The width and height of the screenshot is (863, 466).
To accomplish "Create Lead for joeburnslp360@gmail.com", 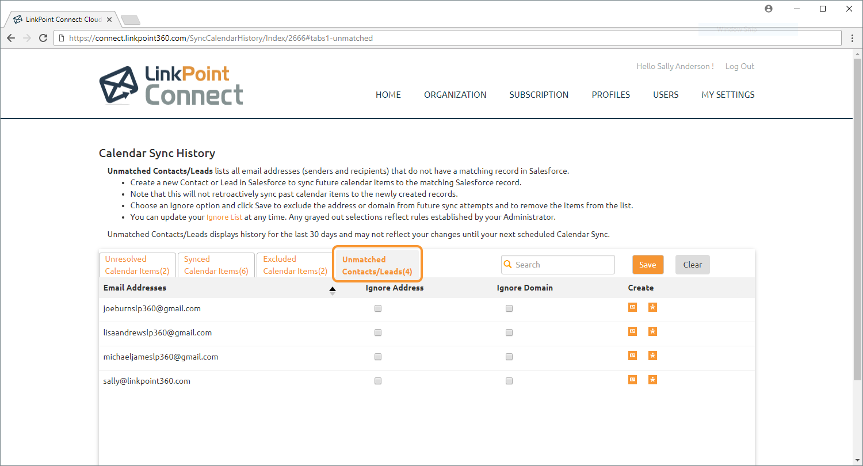I will tap(652, 307).
